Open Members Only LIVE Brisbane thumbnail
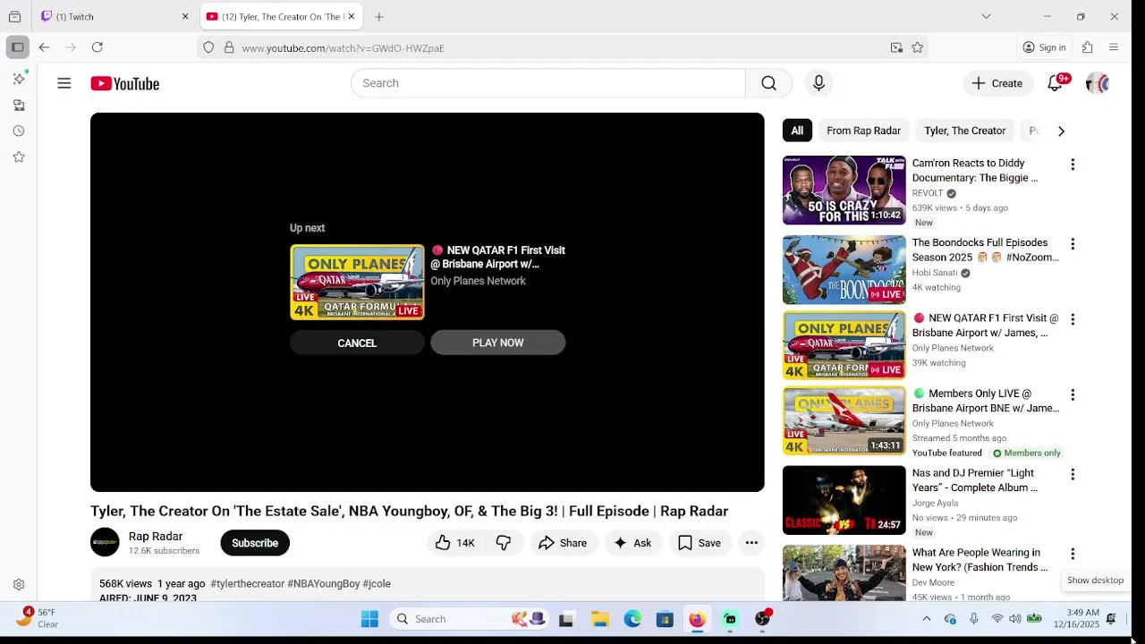 click(x=844, y=420)
